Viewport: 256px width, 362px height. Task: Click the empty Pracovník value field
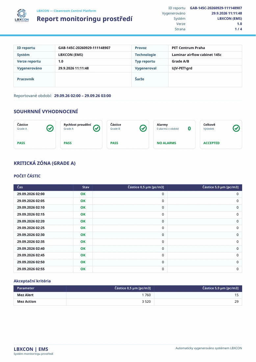93,79
